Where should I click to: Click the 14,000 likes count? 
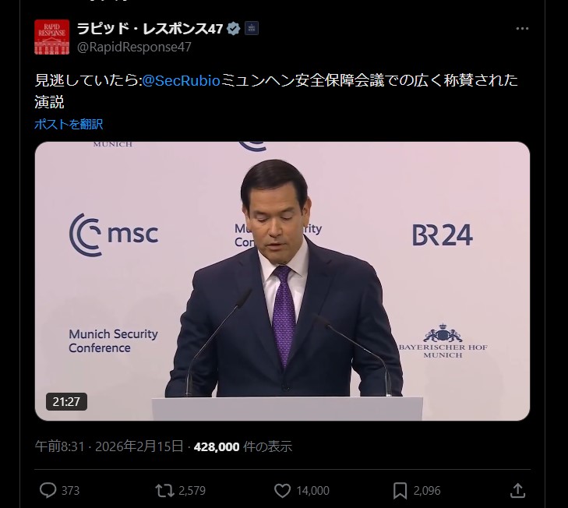point(313,491)
